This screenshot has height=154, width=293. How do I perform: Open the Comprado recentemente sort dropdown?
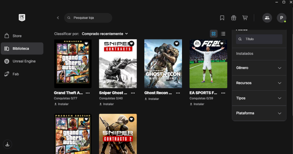click(x=105, y=34)
